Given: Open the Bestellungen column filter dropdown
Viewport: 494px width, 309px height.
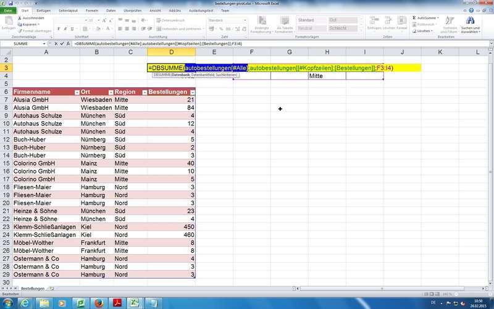Looking at the screenshot, I should coord(191,91).
